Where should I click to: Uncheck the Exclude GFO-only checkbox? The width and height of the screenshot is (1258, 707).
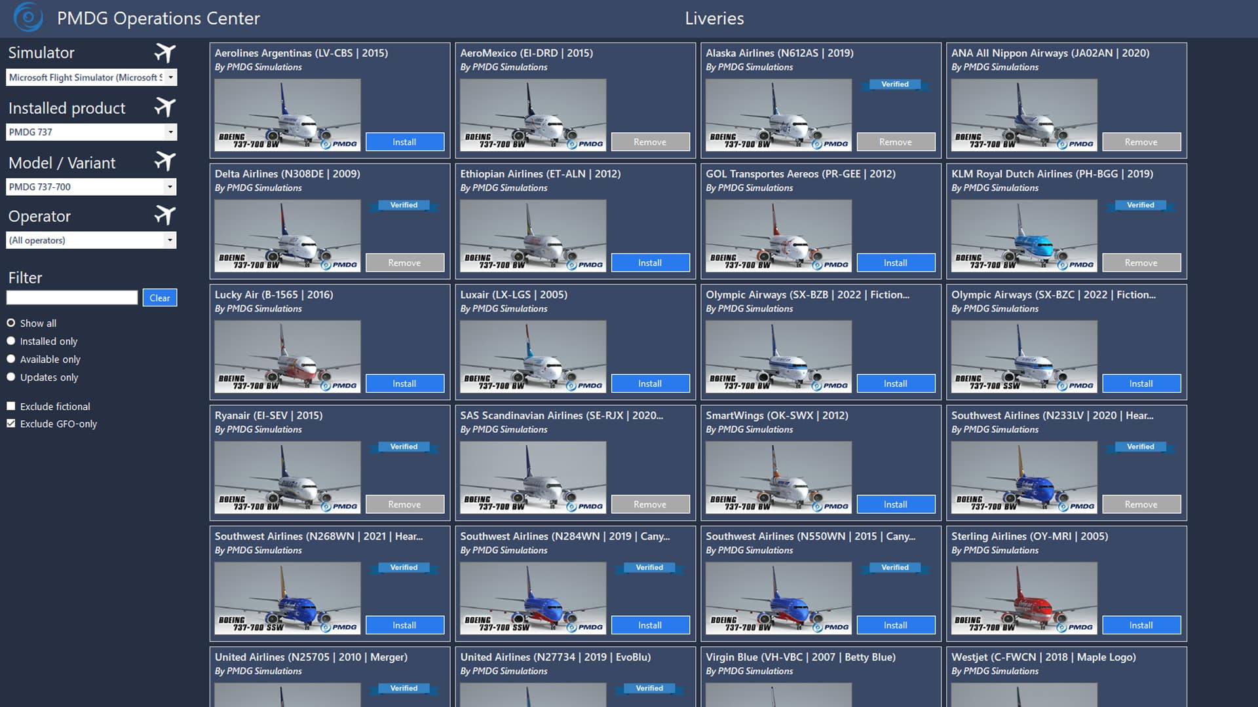coord(11,424)
